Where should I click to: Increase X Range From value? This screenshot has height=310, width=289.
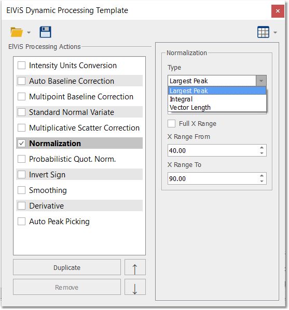pos(262,148)
